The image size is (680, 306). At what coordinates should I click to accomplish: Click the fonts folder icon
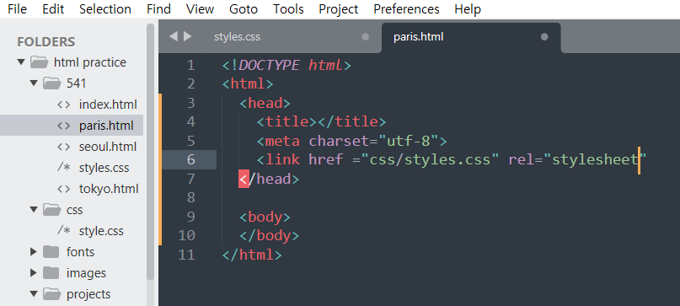(51, 252)
